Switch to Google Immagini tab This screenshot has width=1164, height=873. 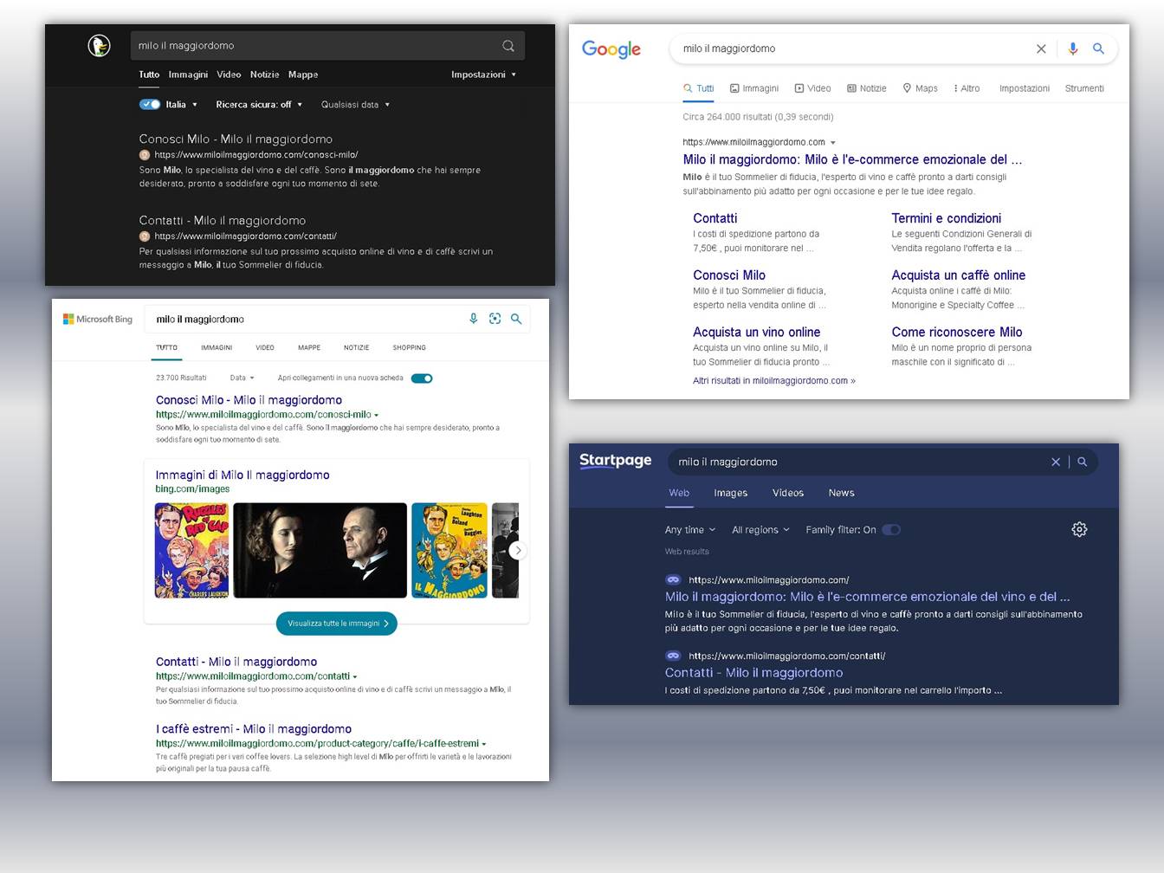(x=754, y=88)
